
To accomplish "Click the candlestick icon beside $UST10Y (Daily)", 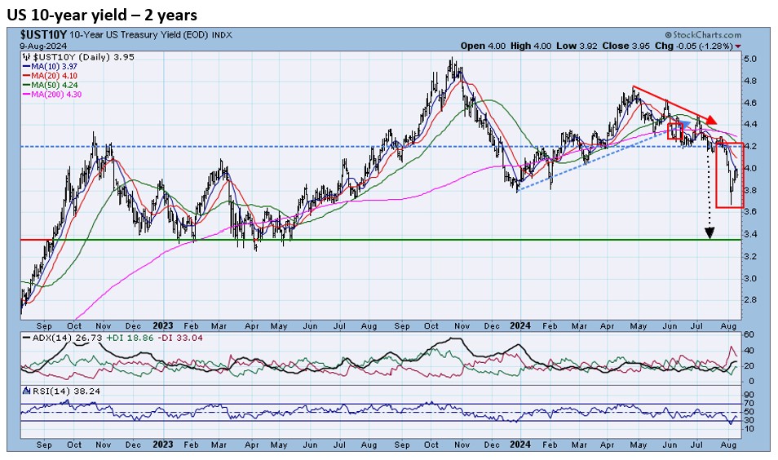I will [x=27, y=57].
